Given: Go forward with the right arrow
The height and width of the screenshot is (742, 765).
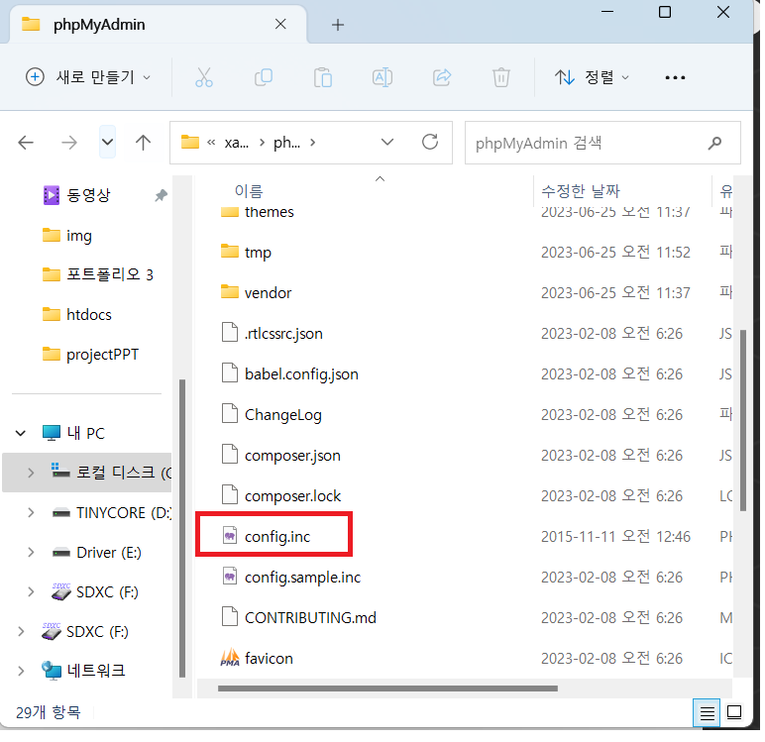Looking at the screenshot, I should [69, 143].
